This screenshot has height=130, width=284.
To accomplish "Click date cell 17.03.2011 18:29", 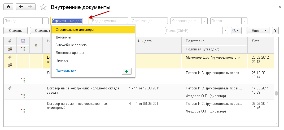I will pos(260,90).
